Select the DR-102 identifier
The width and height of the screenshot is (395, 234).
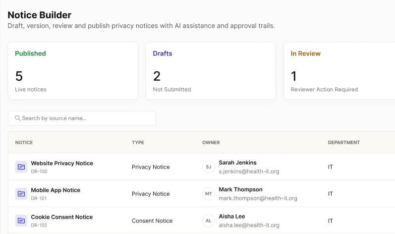click(x=39, y=225)
